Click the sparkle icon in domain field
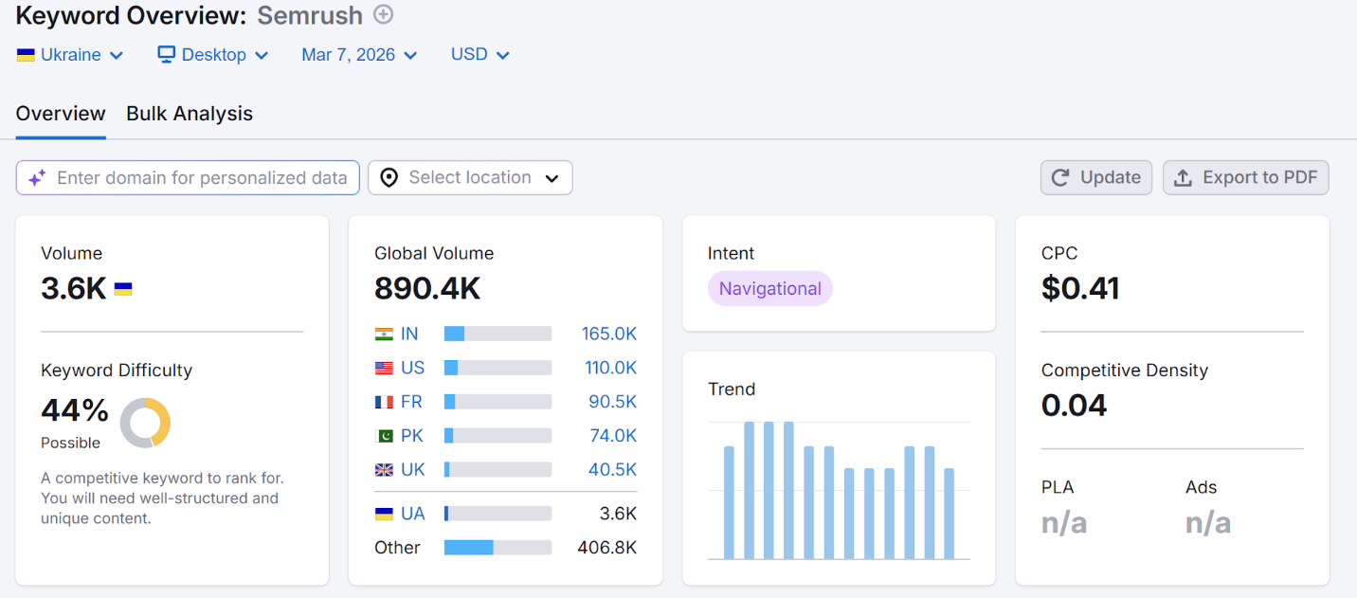 (x=37, y=178)
